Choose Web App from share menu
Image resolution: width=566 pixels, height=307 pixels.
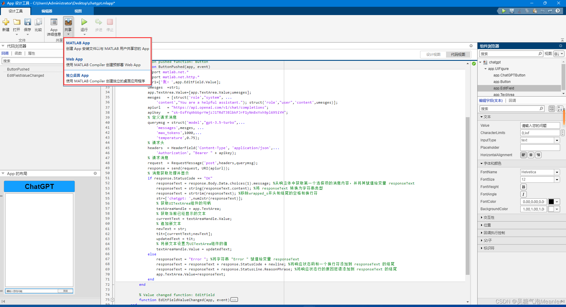click(x=108, y=62)
